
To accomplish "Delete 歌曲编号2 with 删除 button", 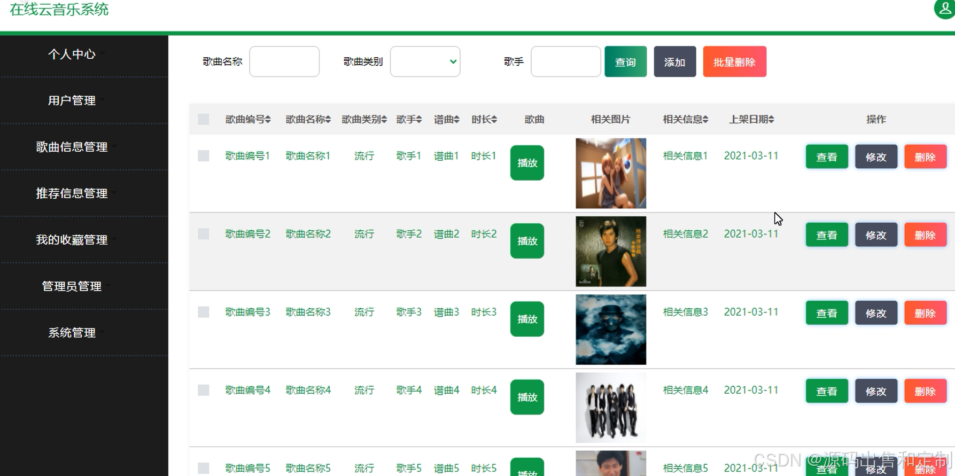I will pos(926,235).
